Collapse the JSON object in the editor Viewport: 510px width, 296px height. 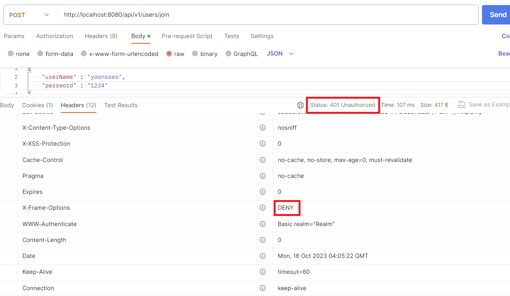coord(29,68)
